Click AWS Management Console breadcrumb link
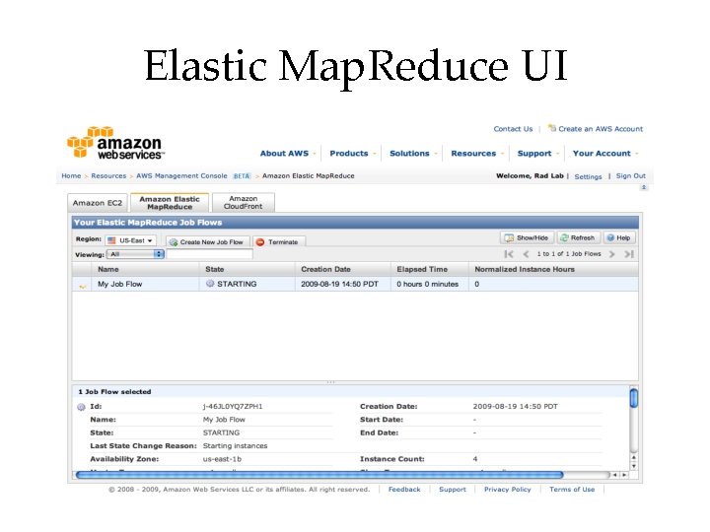 [x=181, y=175]
